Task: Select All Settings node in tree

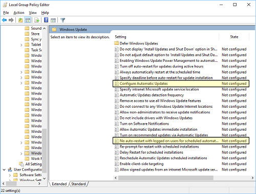Action: (30, 164)
